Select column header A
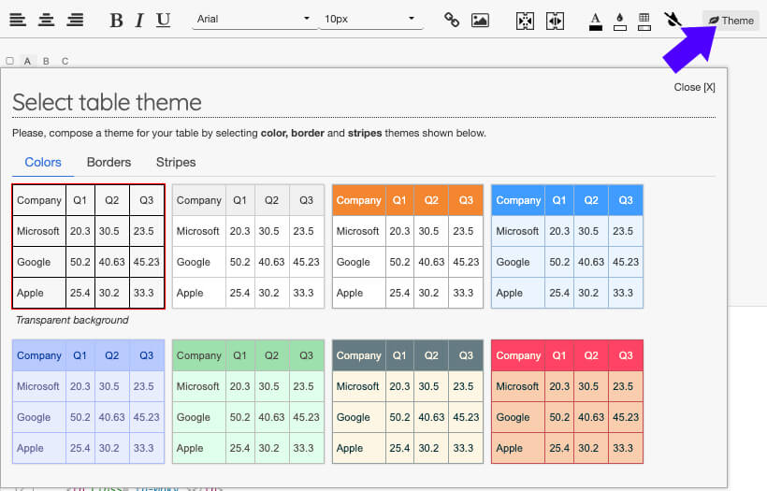Viewport: 767px width, 491px height. coord(27,61)
